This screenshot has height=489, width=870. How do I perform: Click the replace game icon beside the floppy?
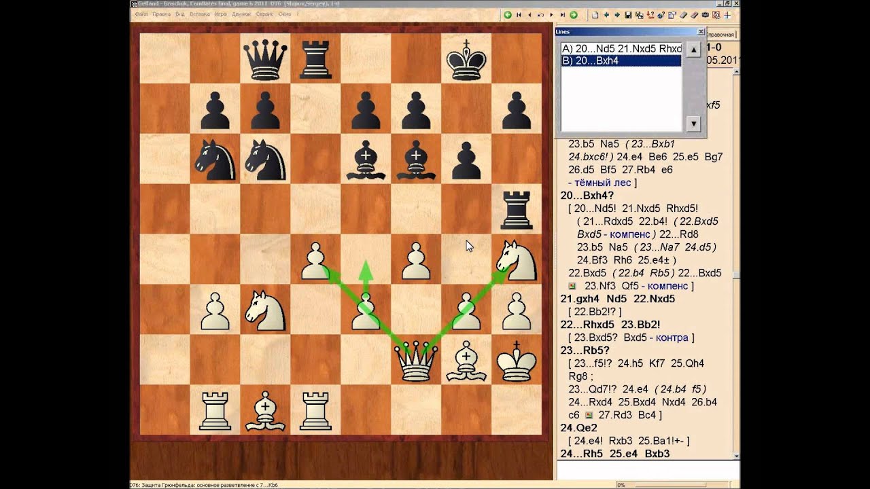tap(639, 15)
